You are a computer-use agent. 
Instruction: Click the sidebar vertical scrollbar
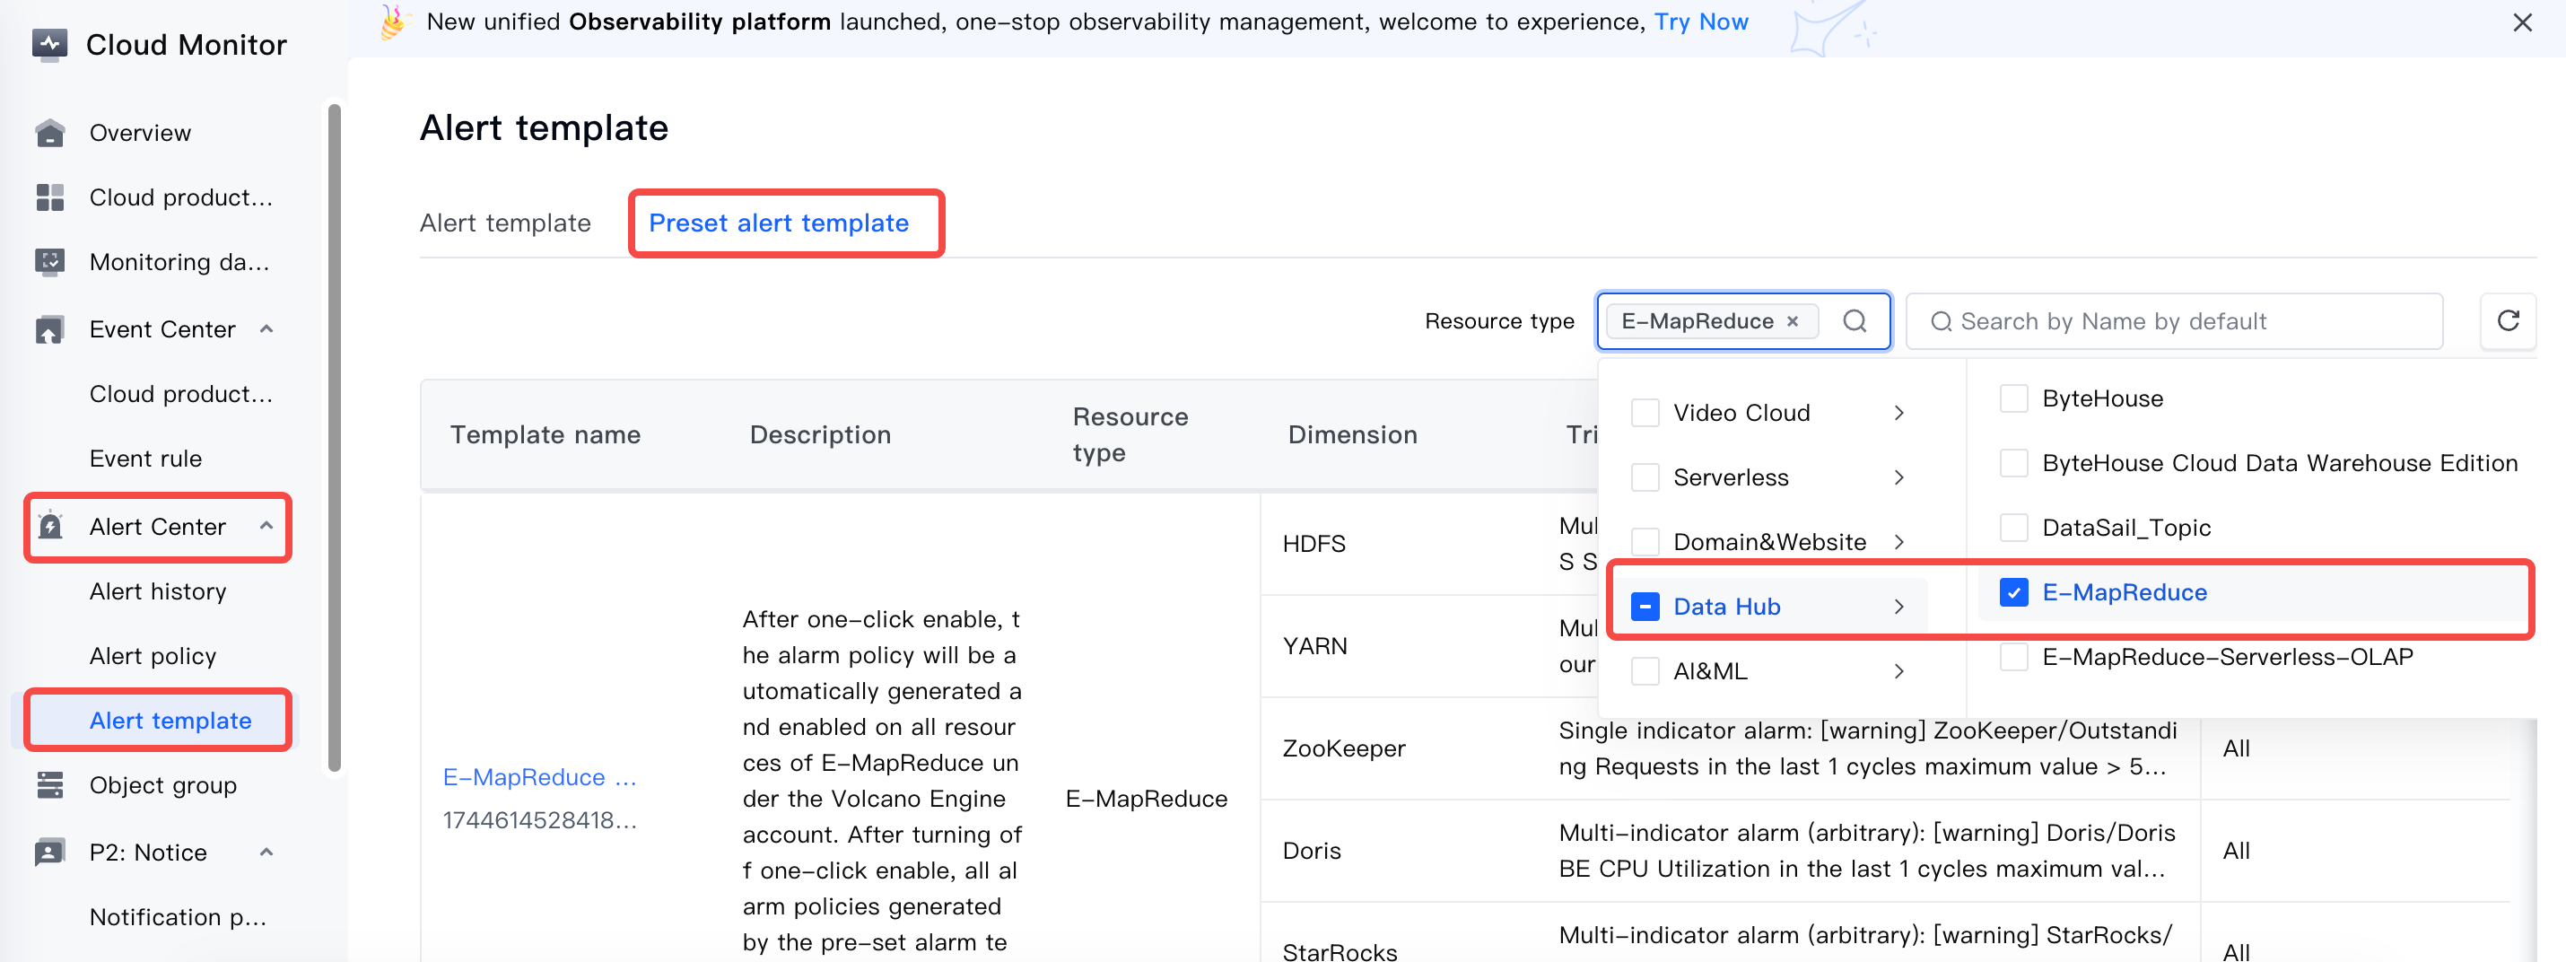334,438
